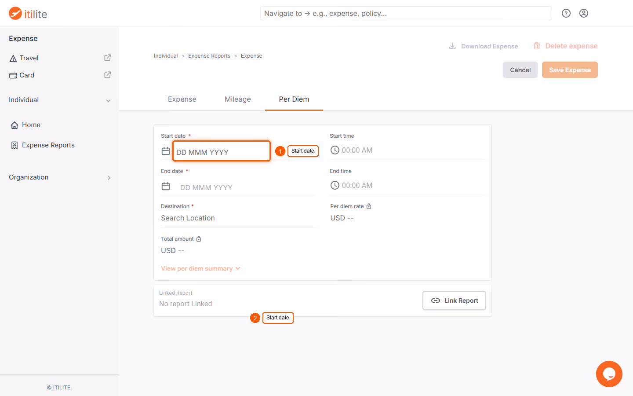Open the user profile icon
This screenshot has height=396, width=633.
click(x=584, y=13)
